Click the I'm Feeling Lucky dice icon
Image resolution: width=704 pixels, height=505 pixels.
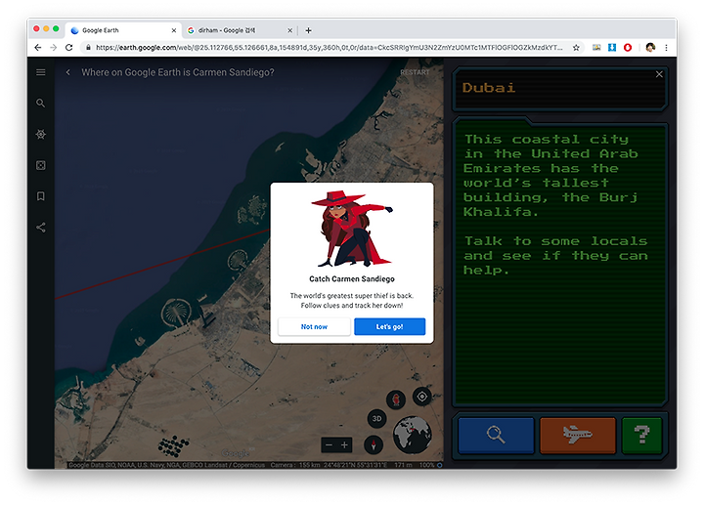pyautogui.click(x=41, y=165)
